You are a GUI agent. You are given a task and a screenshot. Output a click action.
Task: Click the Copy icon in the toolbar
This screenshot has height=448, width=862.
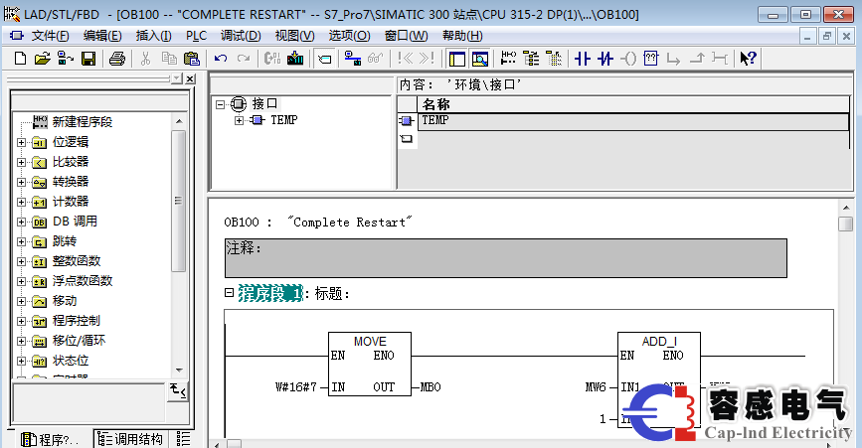(169, 59)
